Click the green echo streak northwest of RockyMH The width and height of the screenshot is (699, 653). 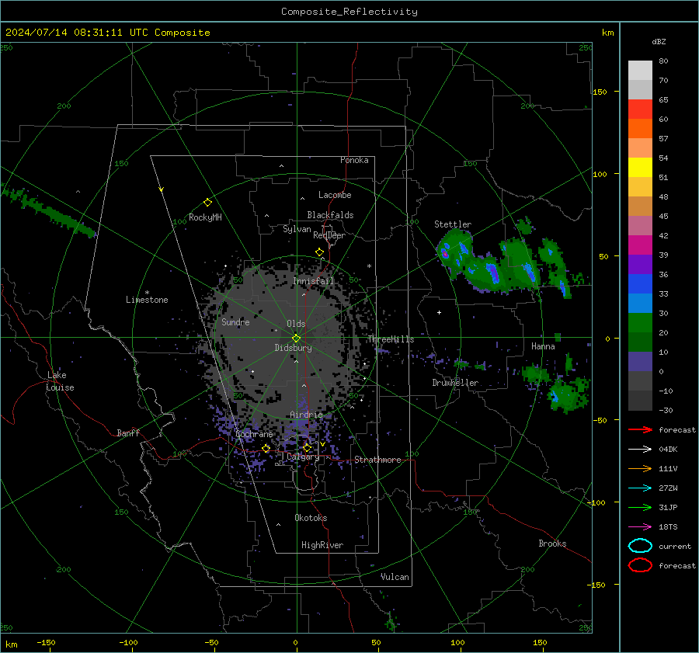(48, 211)
